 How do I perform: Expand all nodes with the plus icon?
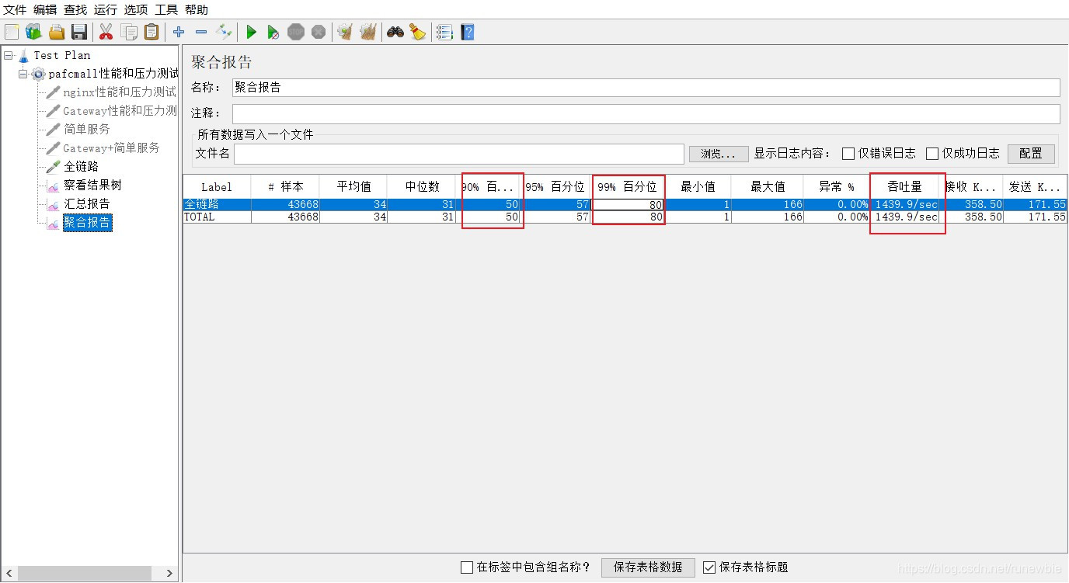pyautogui.click(x=179, y=32)
